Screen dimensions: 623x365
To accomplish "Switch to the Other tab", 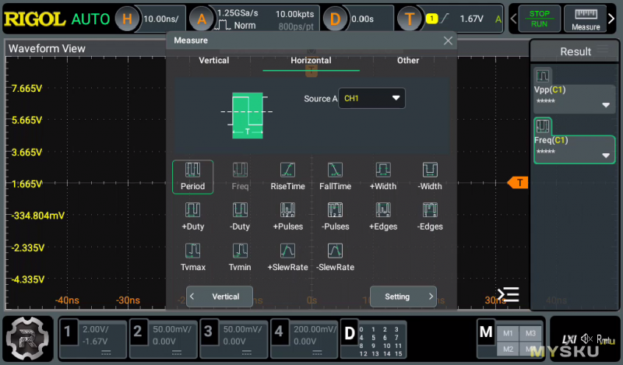I will coord(408,61).
